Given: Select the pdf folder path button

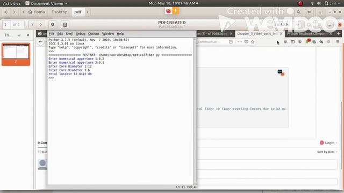Looking at the screenshot, I should [x=77, y=12].
